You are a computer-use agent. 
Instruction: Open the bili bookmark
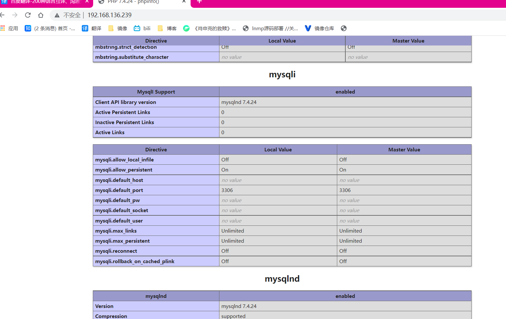coord(142,28)
